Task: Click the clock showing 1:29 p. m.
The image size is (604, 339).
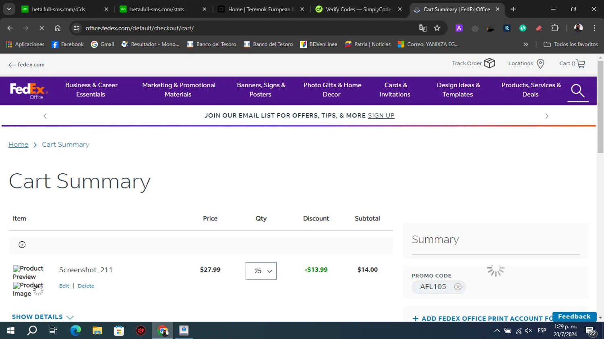Action: click(x=565, y=327)
